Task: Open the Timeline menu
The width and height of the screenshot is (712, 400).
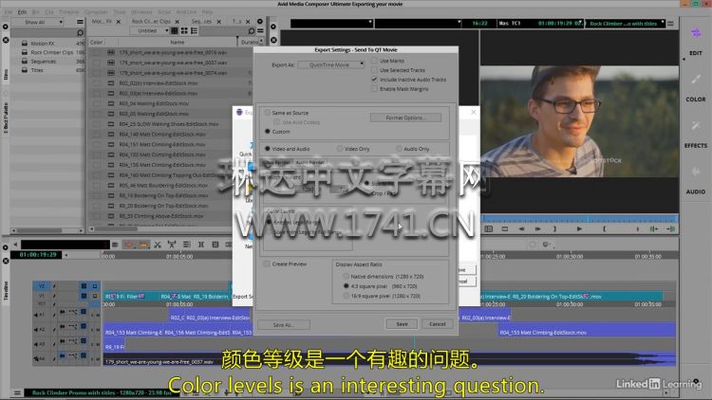Action: pyautogui.click(x=69, y=11)
